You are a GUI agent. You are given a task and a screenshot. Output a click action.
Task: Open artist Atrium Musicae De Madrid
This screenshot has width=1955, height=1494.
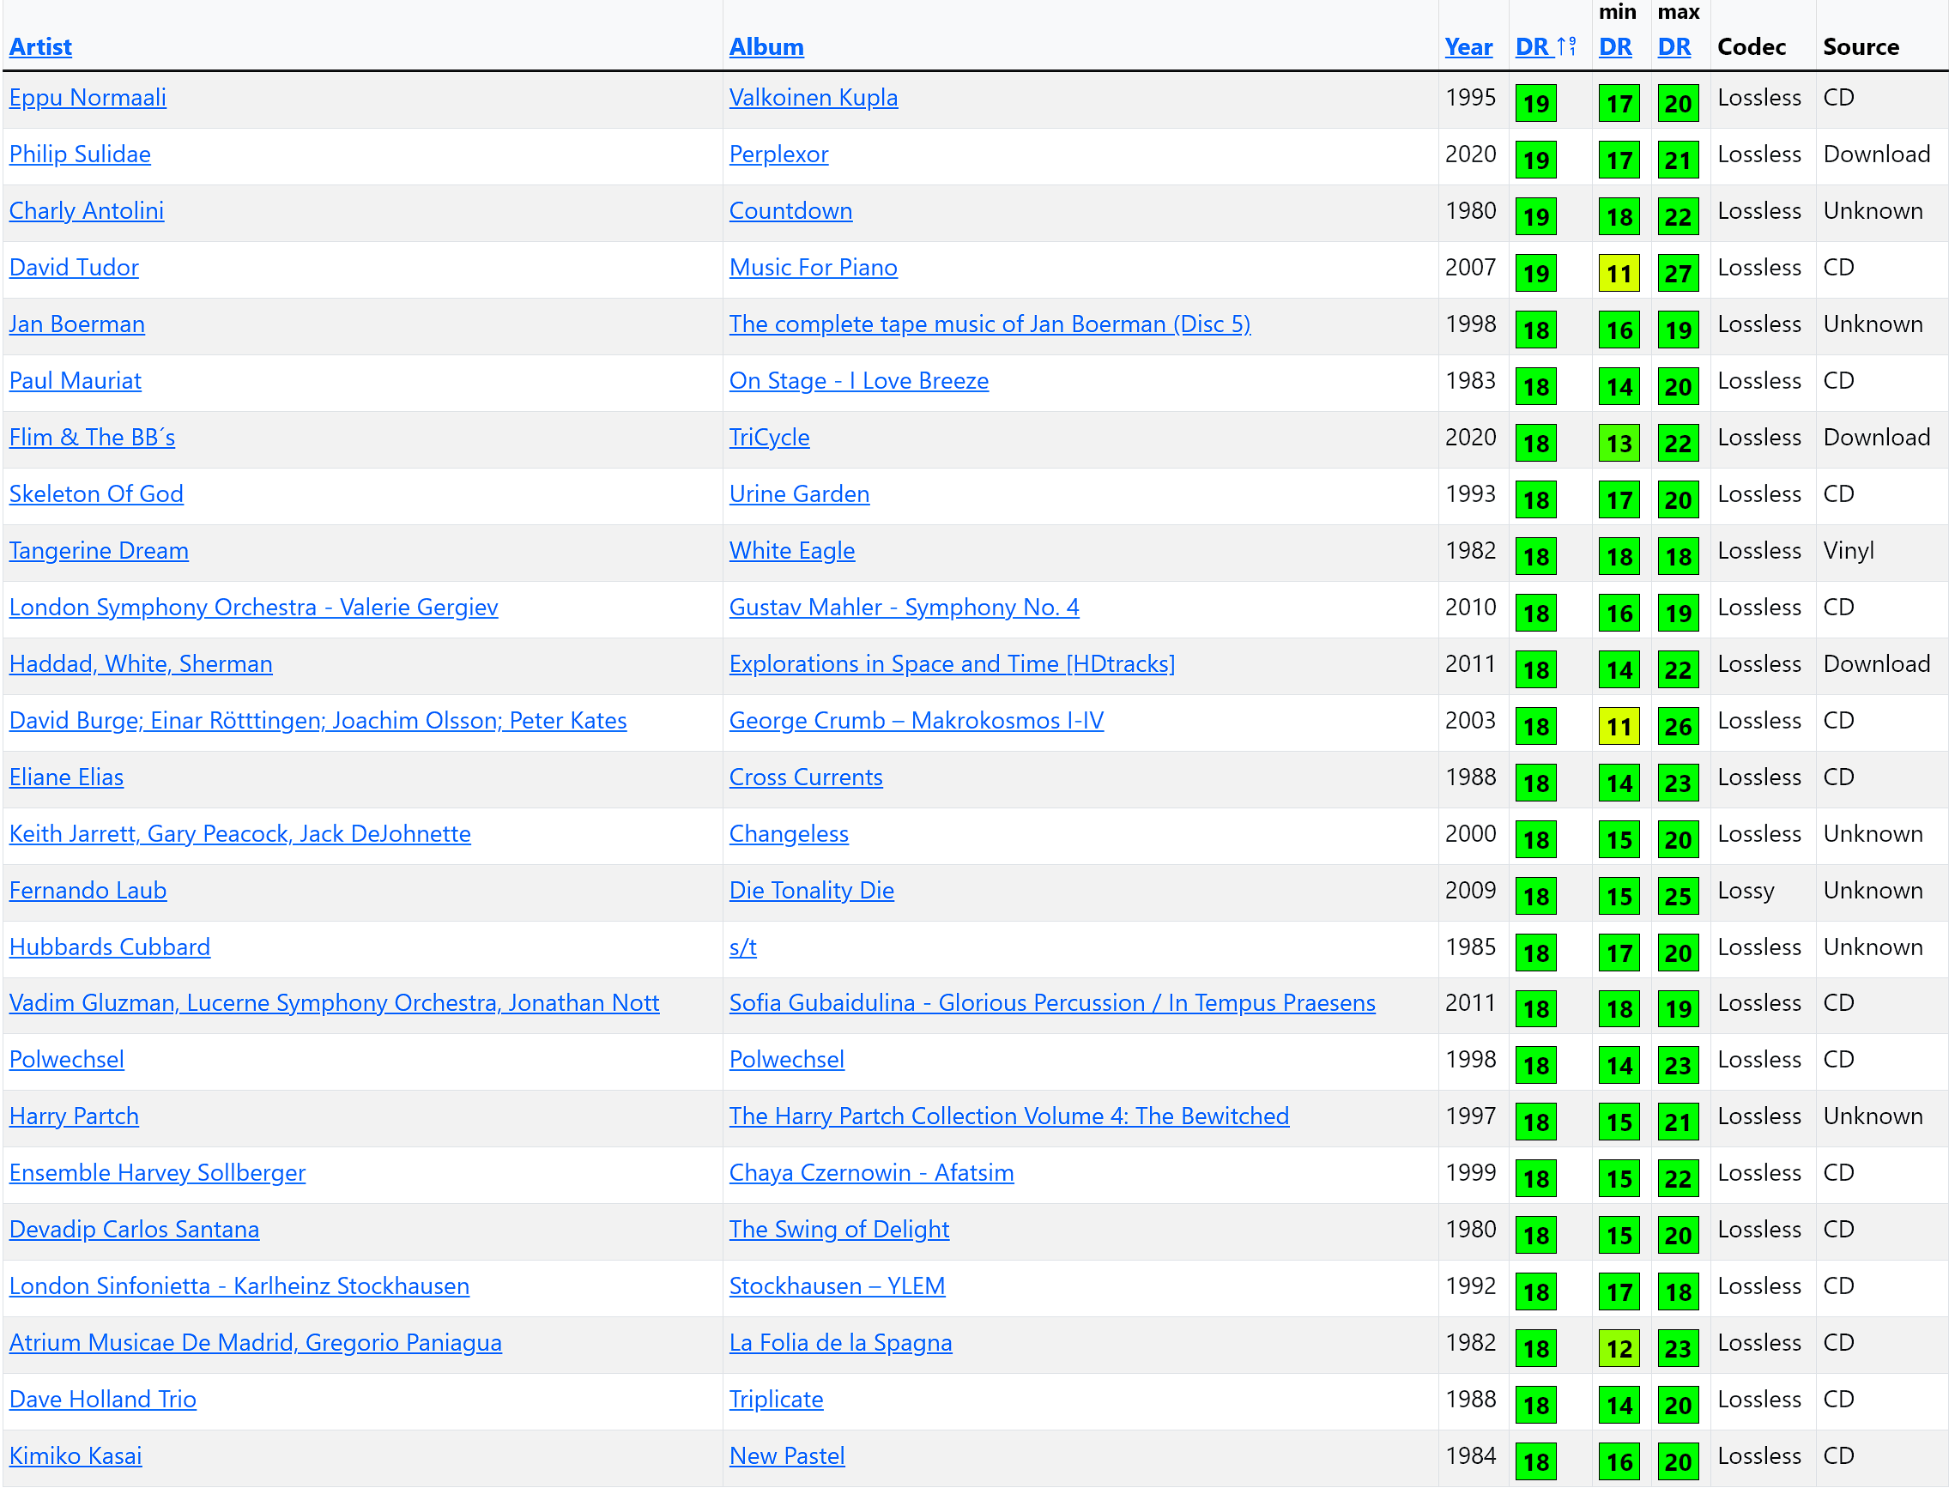[254, 1344]
